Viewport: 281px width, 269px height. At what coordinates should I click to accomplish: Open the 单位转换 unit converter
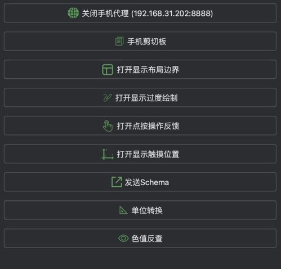pos(140,210)
